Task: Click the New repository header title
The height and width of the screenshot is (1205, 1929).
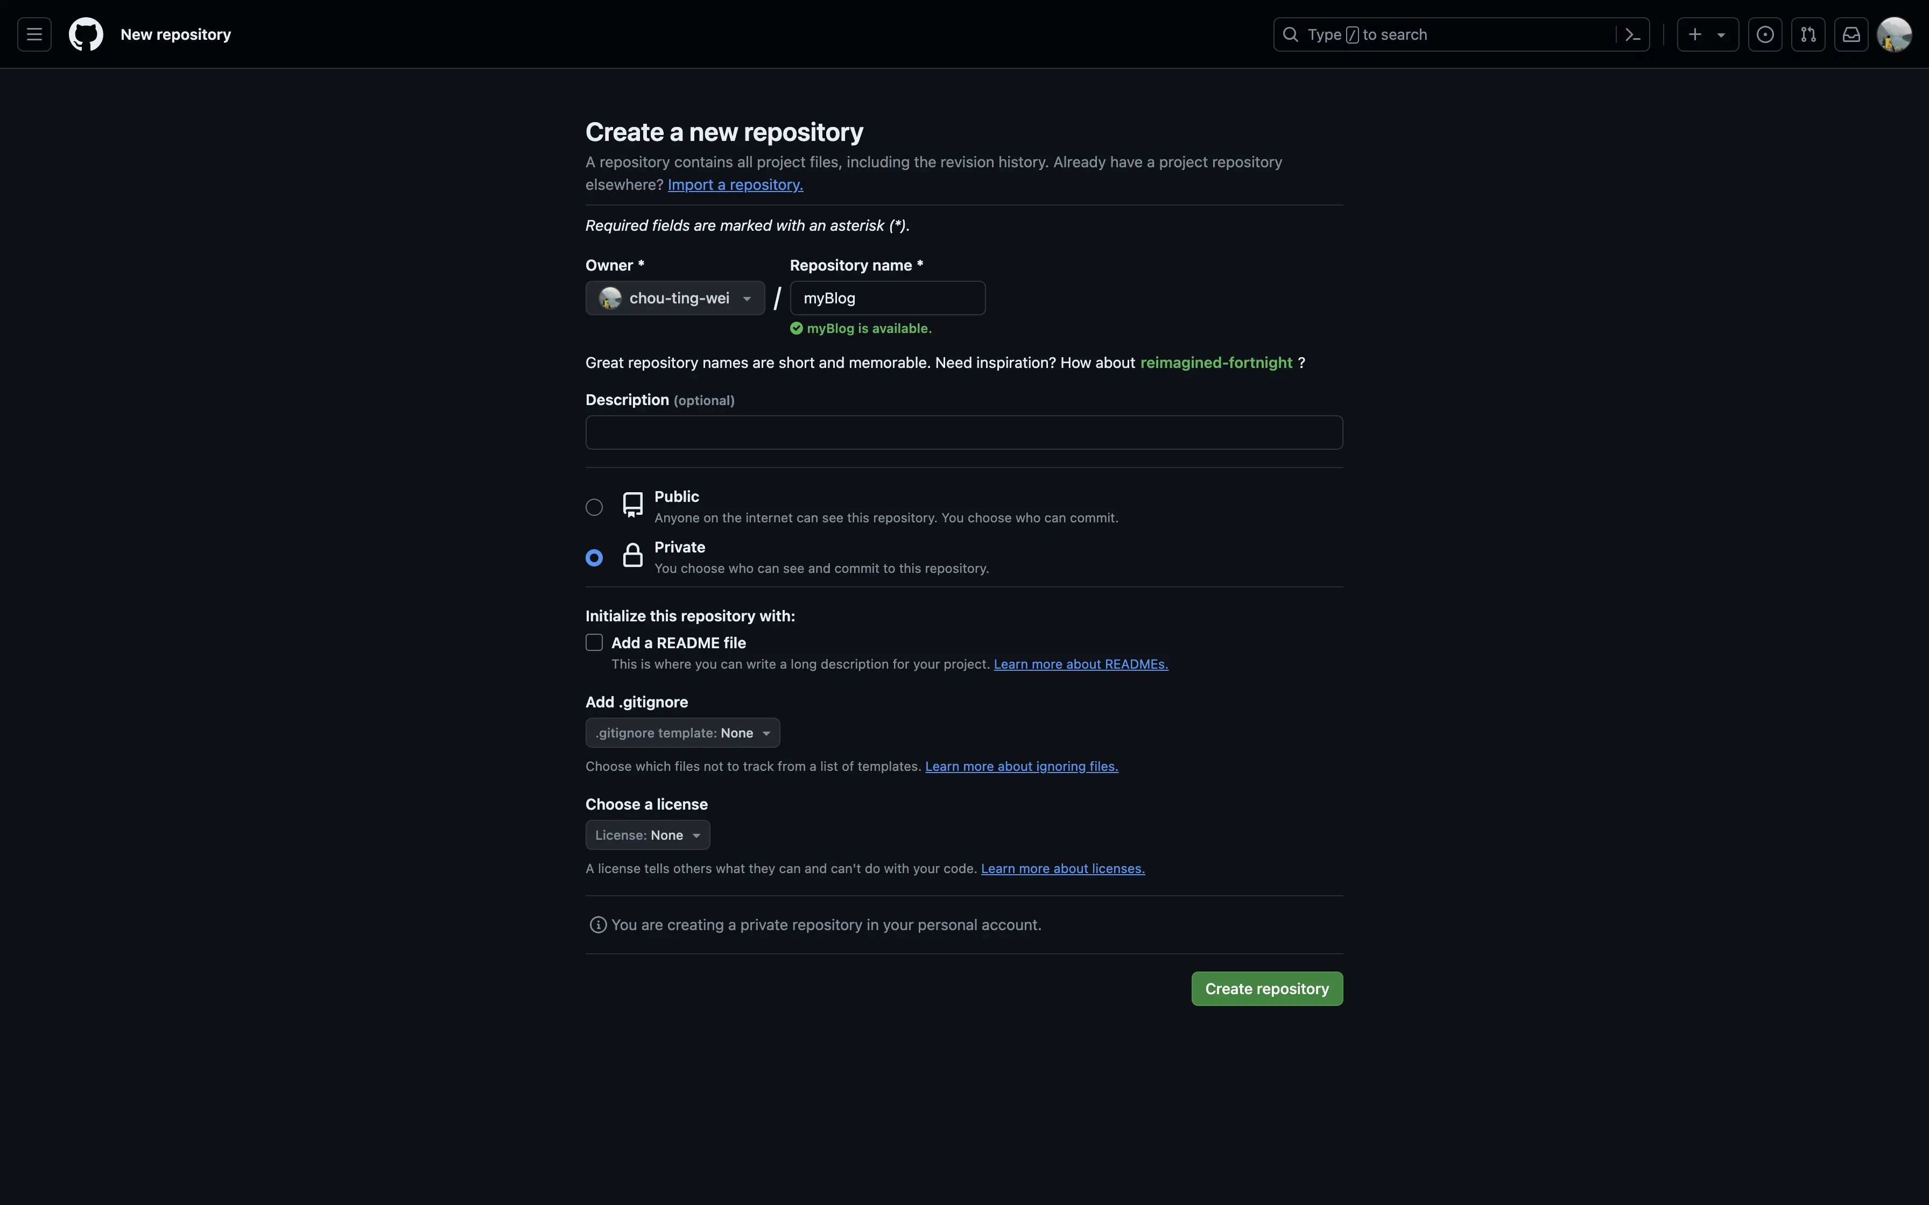Action: pos(175,34)
